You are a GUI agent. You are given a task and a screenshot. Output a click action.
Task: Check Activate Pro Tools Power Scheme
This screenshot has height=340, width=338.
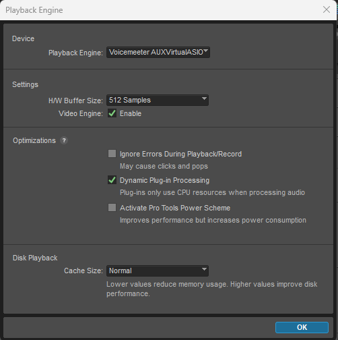[x=112, y=207]
